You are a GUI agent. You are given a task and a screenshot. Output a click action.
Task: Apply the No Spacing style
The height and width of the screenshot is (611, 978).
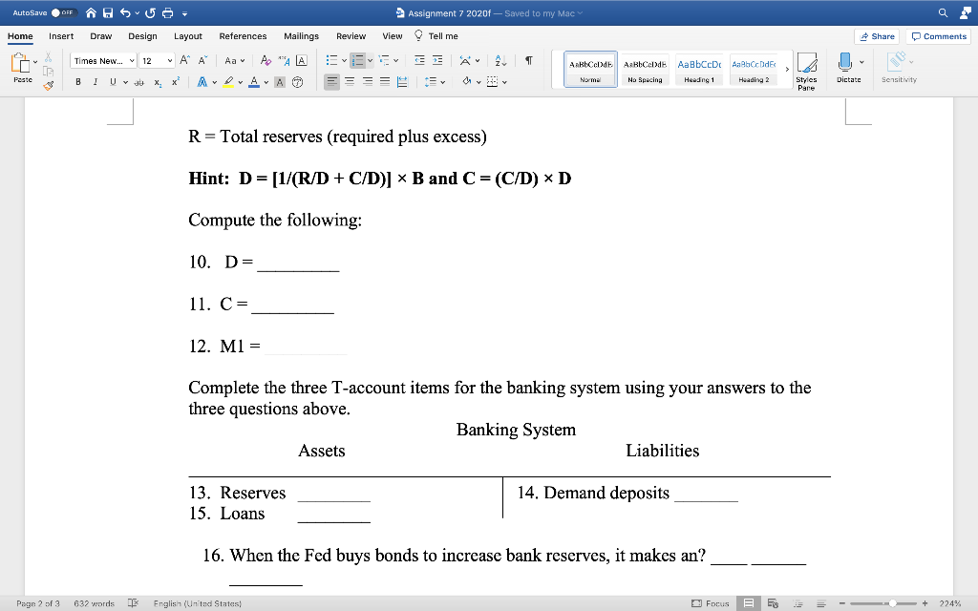pos(645,69)
